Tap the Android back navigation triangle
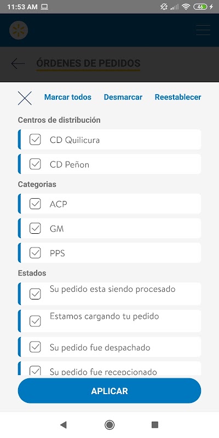 (x=64, y=425)
